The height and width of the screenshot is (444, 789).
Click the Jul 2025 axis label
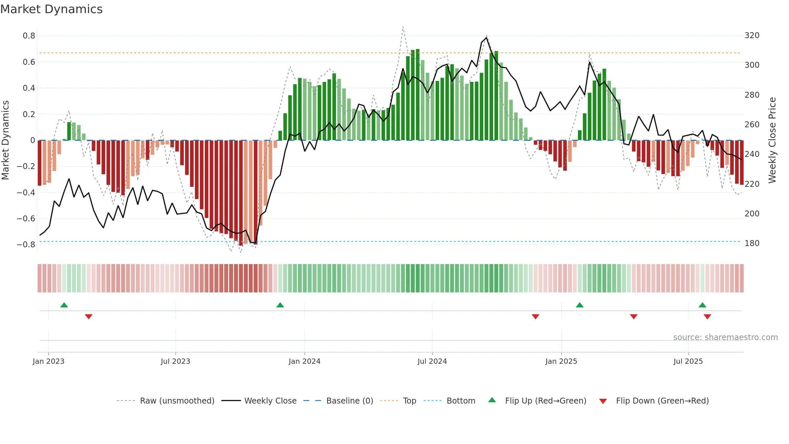click(688, 361)
